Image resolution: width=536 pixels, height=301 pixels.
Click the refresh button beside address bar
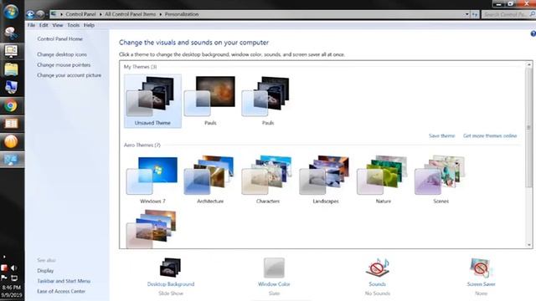(x=475, y=14)
